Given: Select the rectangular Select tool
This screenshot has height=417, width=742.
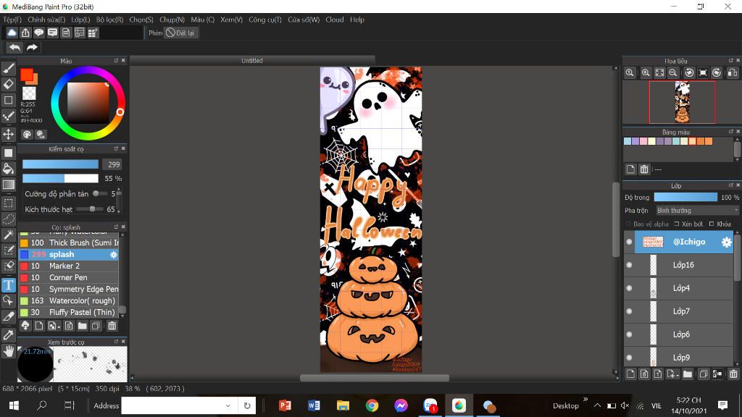Looking at the screenshot, I should point(9,203).
